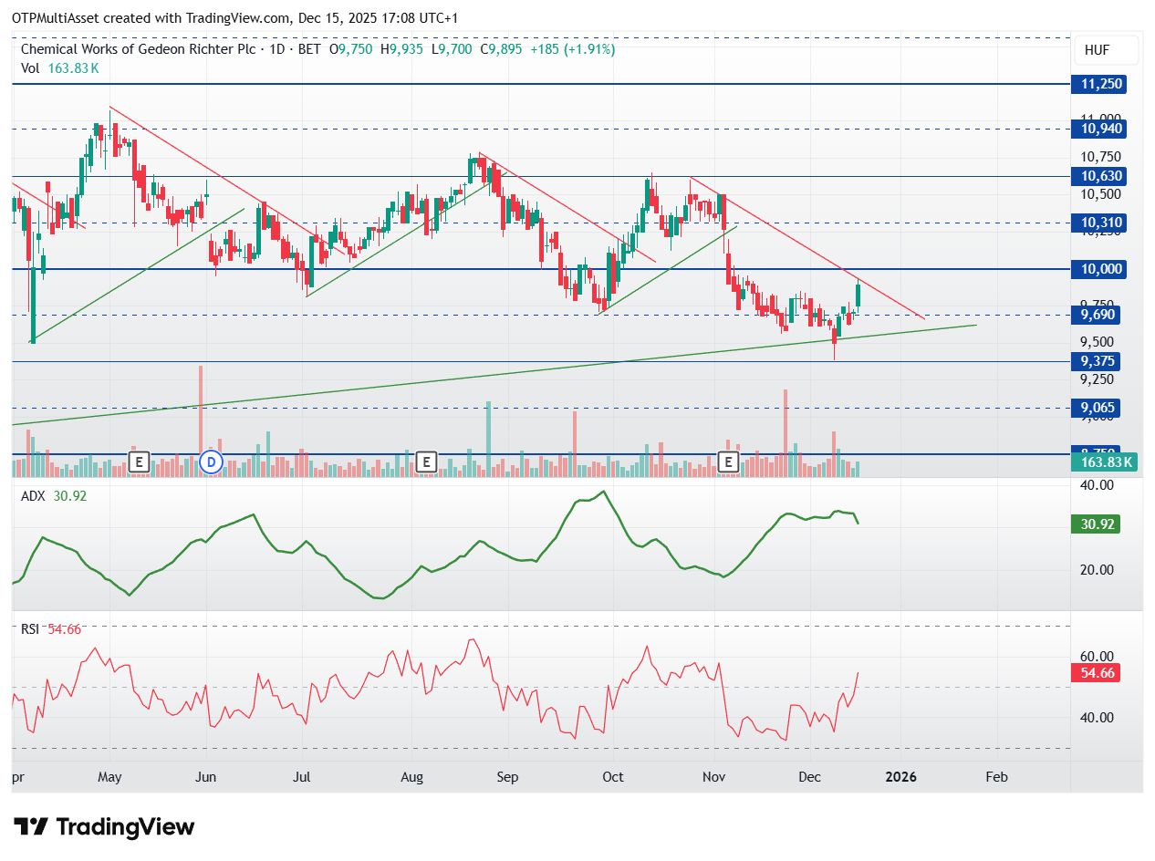
Task: Click the green ADX 30.92 axis tag
Action: [x=1095, y=524]
